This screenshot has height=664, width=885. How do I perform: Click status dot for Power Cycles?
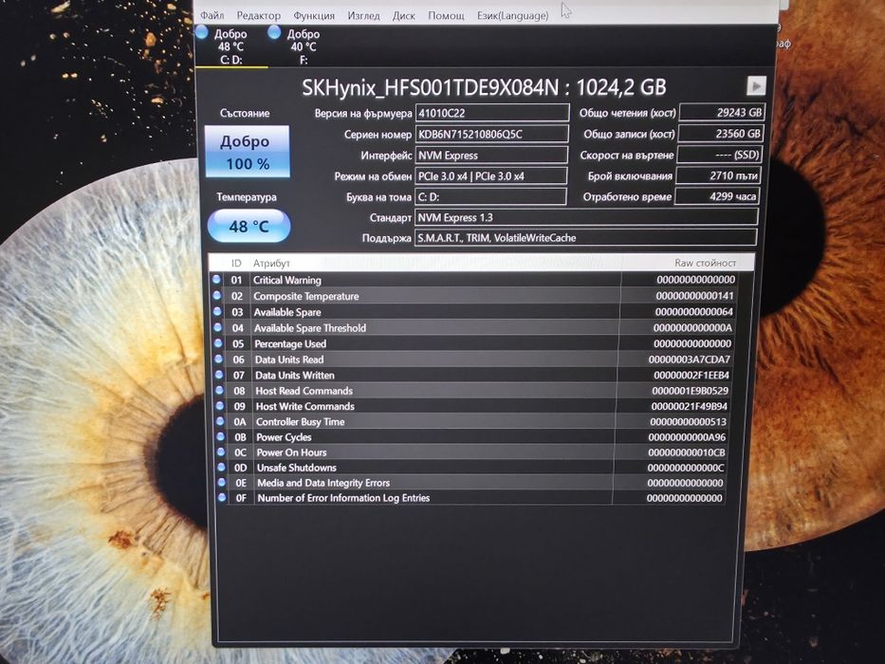pos(221,436)
